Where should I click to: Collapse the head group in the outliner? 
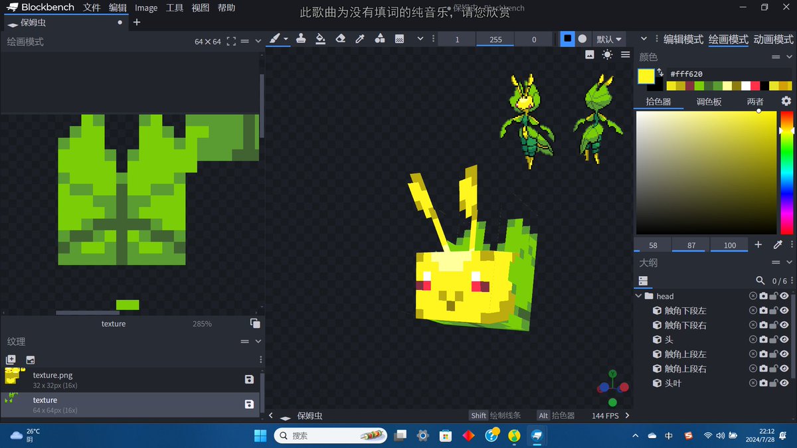[638, 296]
